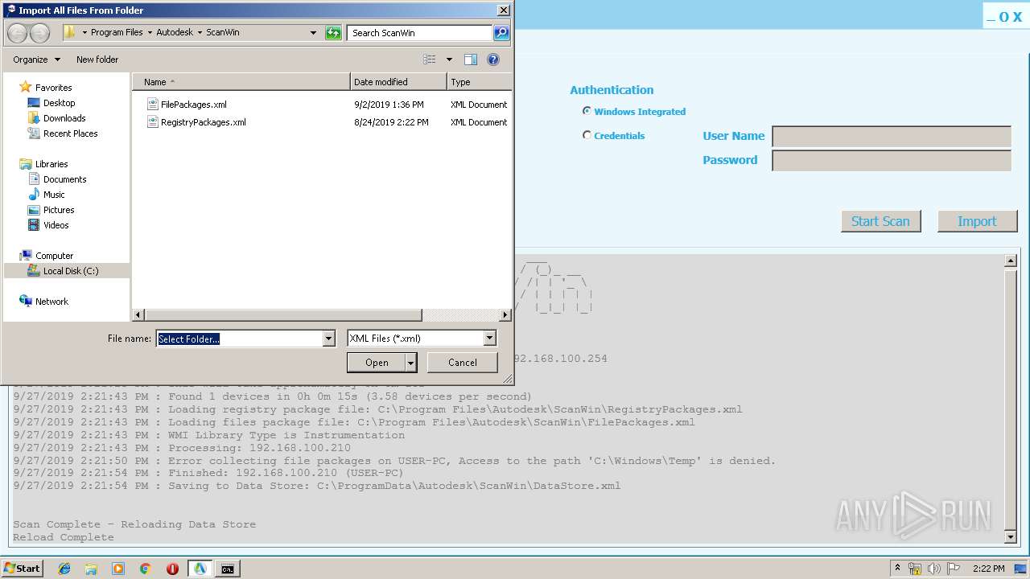Click the Start Scan button
Screen dimensions: 1030x579
880,221
